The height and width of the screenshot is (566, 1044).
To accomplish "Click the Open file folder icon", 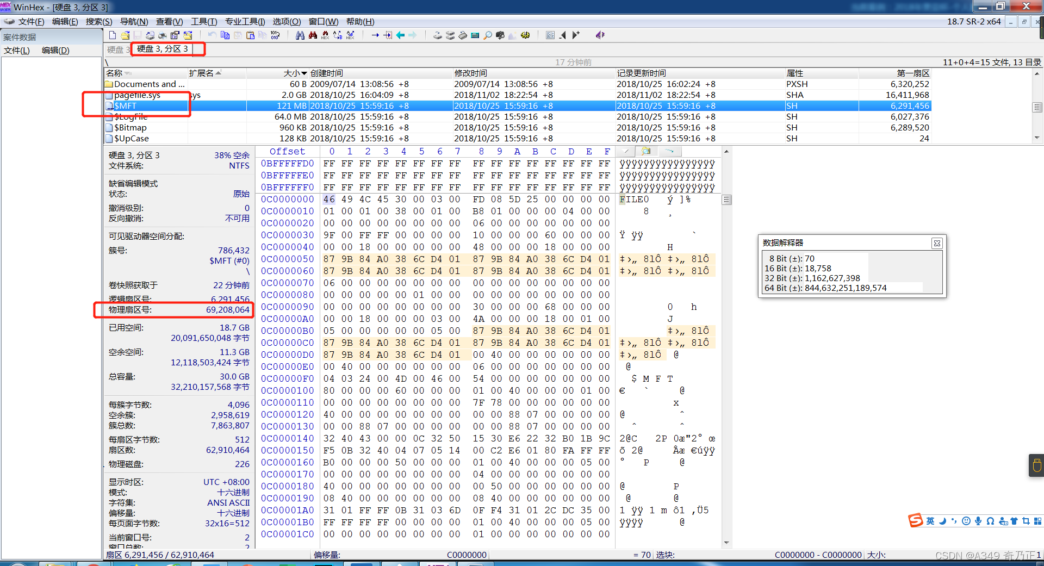I will [x=125, y=35].
